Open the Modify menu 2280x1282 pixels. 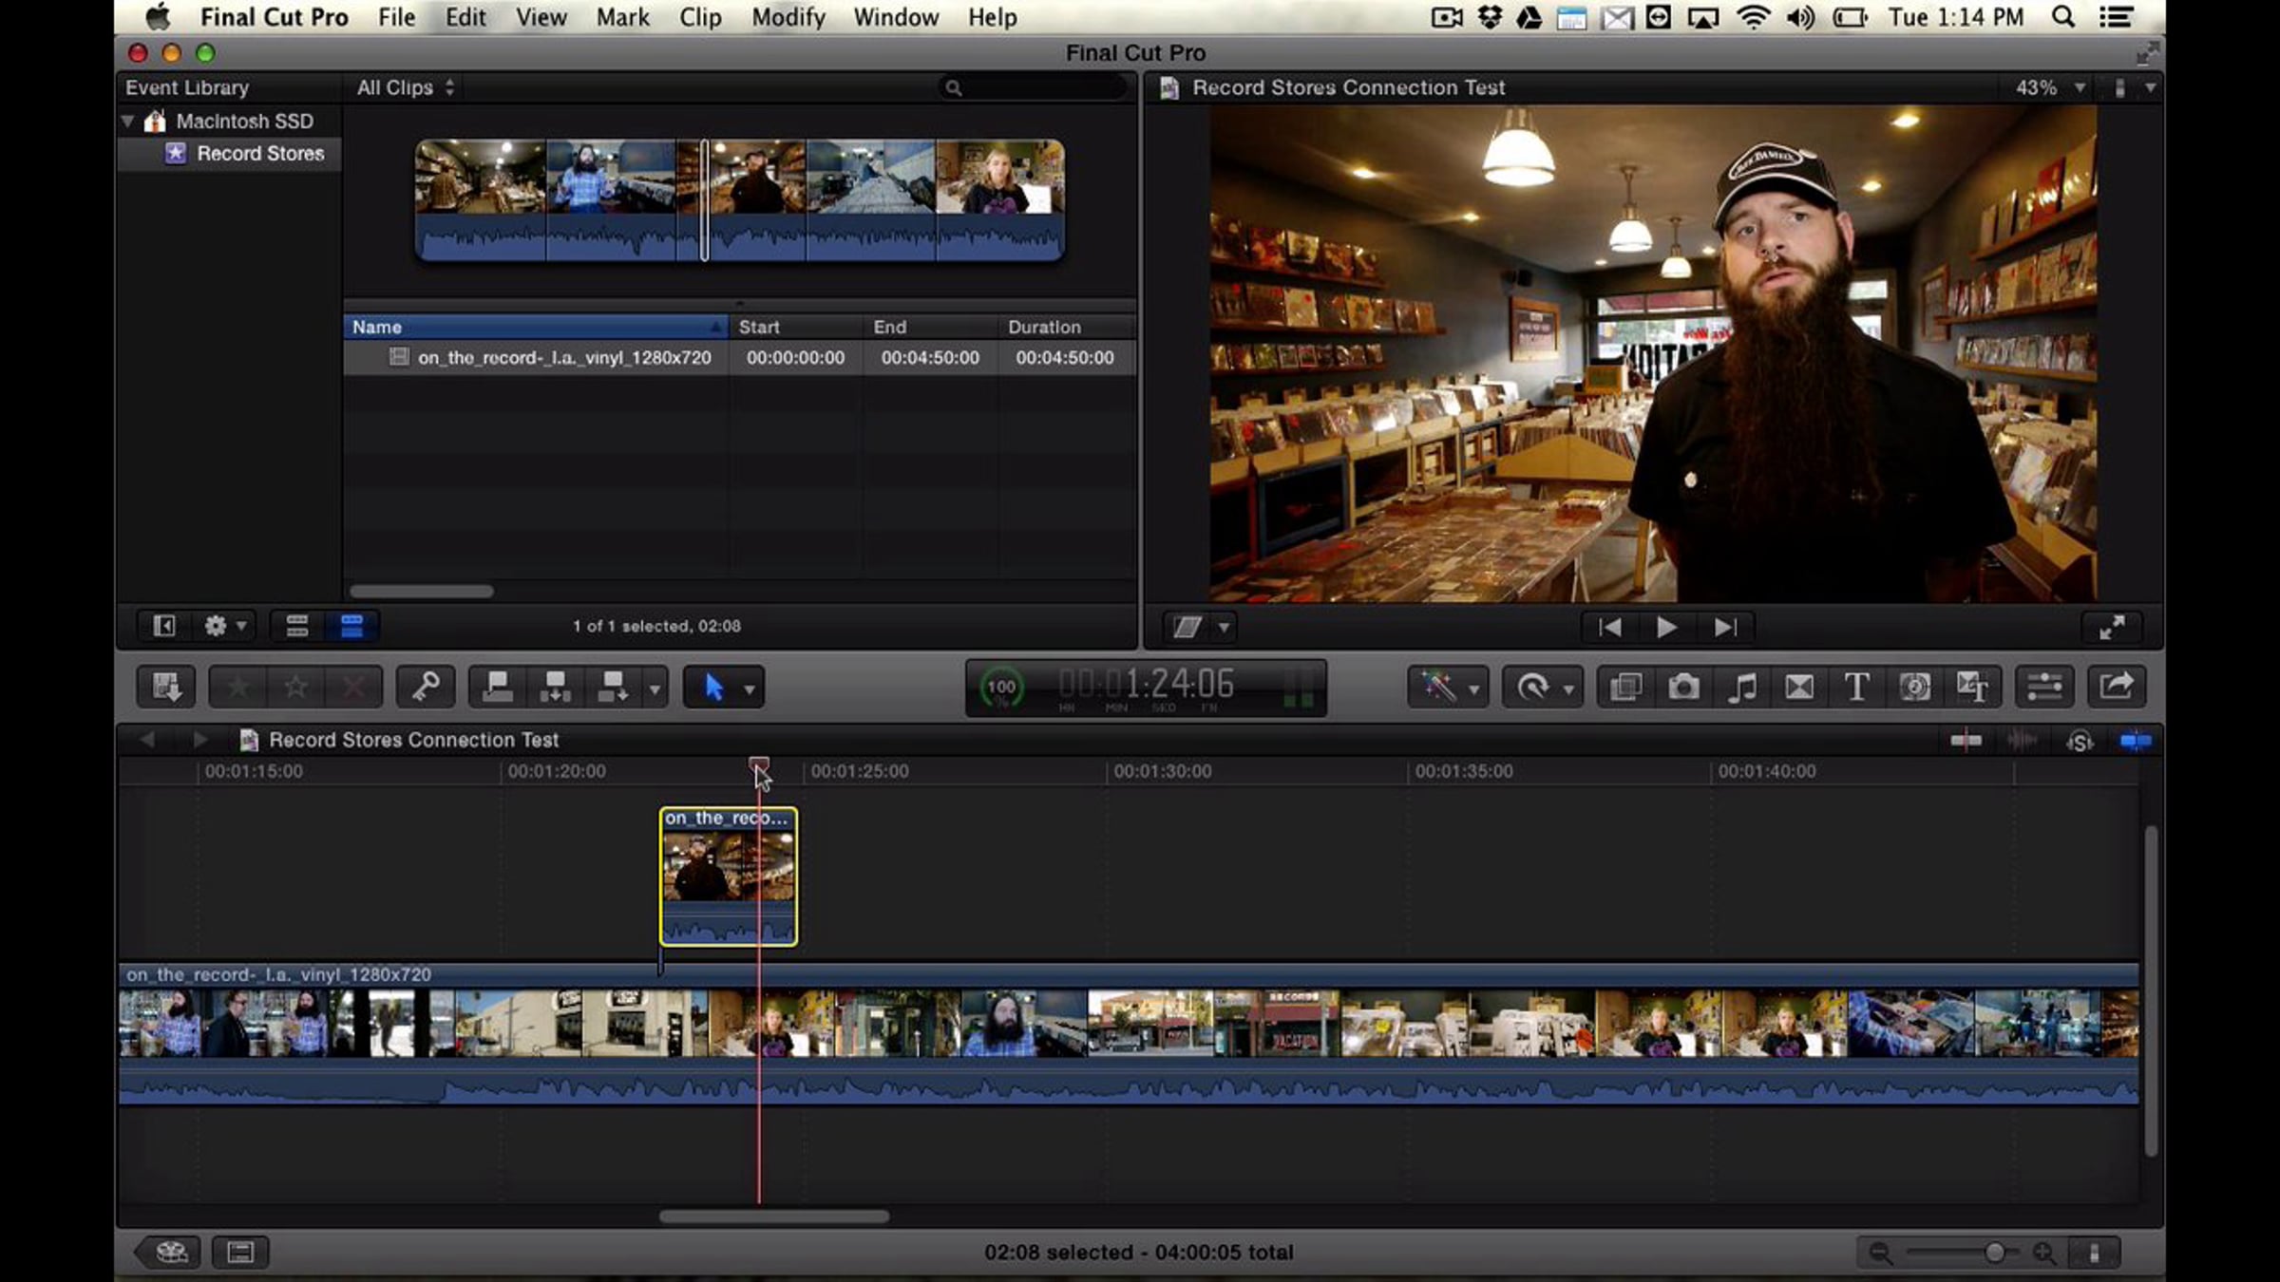(x=788, y=17)
